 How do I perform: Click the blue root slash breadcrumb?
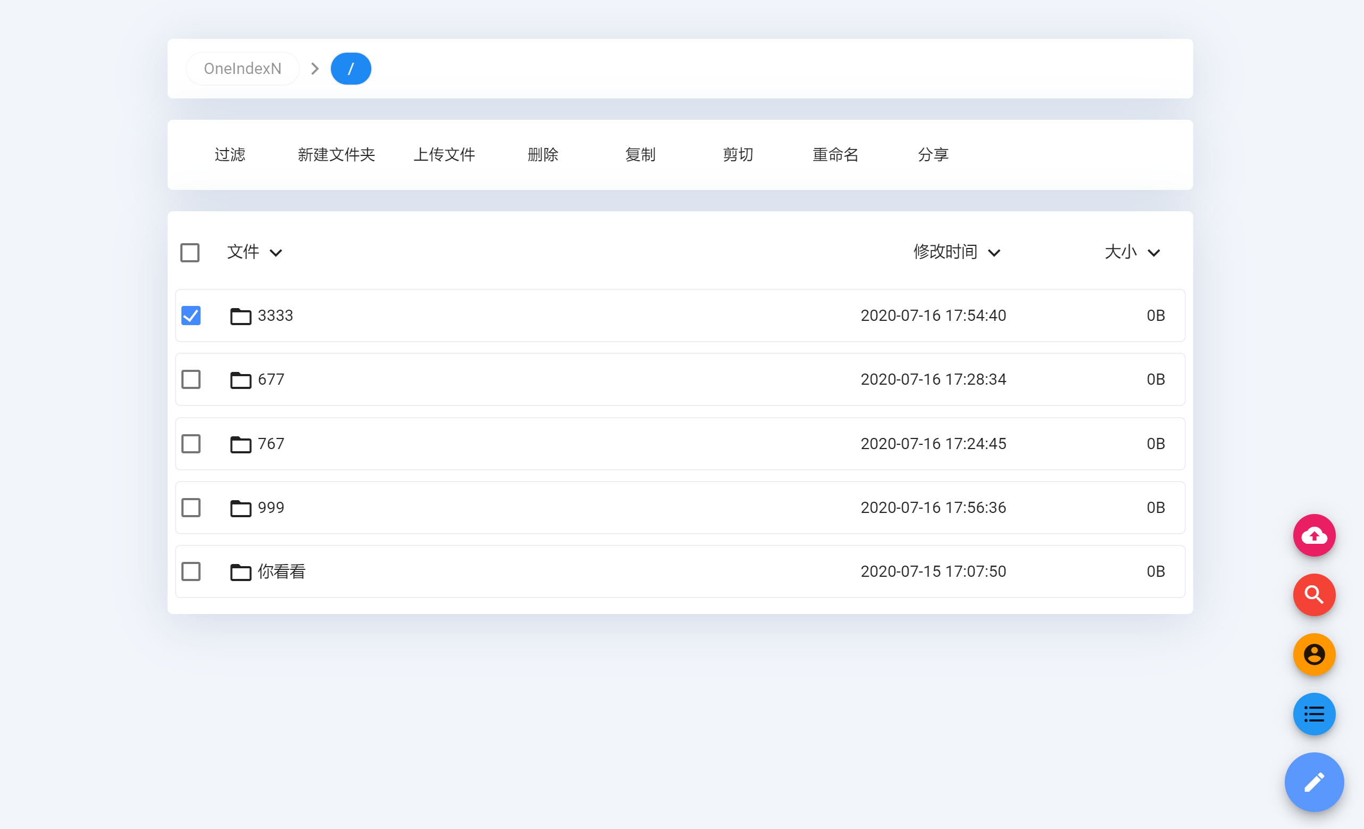[x=351, y=69]
